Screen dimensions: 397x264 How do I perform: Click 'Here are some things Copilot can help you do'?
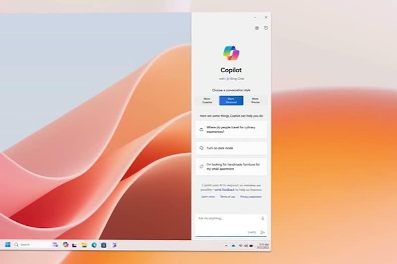[x=231, y=116]
